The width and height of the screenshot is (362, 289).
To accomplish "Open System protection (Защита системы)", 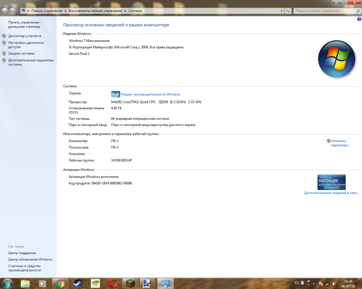I will tap(21, 53).
